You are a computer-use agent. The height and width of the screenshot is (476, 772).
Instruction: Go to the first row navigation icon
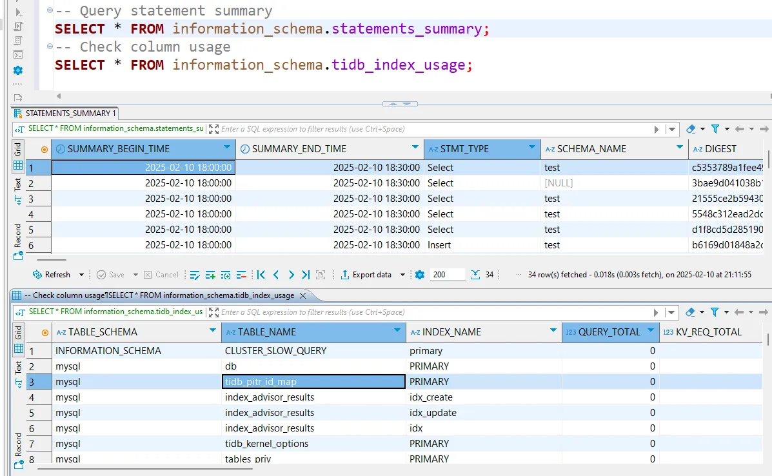[x=261, y=275]
